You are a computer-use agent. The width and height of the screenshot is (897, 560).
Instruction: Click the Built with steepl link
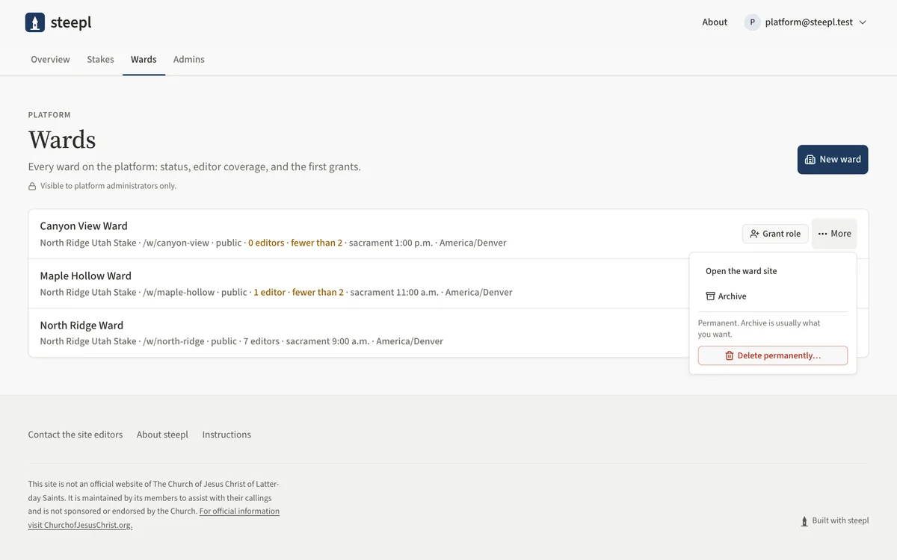(x=834, y=521)
